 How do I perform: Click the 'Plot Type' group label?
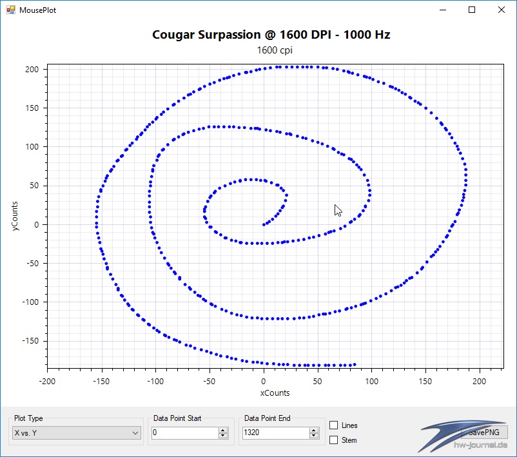28,418
